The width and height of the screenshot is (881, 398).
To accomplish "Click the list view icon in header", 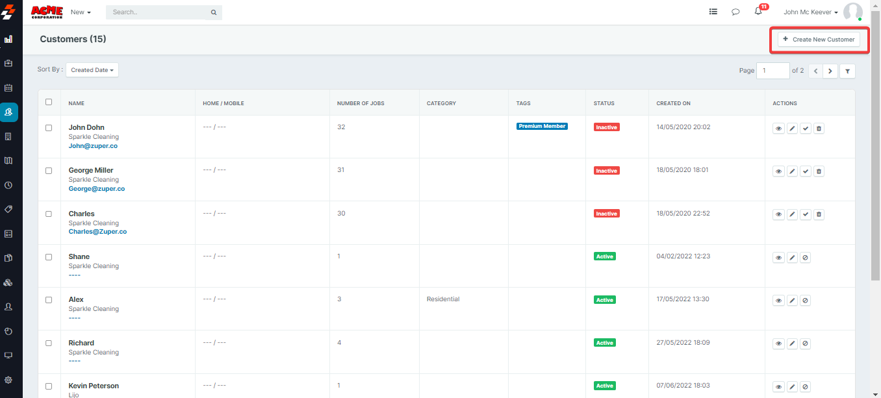I will [713, 12].
